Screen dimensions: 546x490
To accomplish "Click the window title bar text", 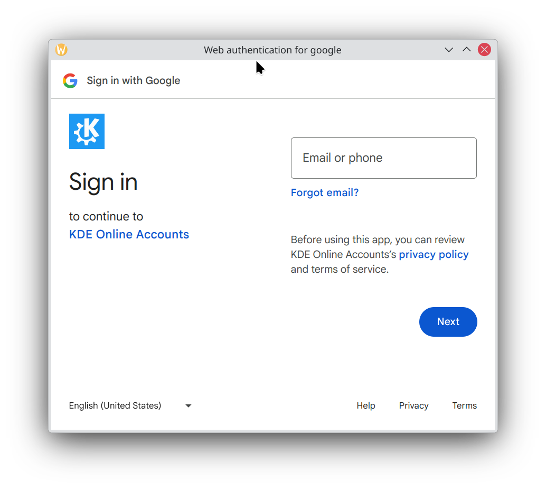I will (272, 50).
